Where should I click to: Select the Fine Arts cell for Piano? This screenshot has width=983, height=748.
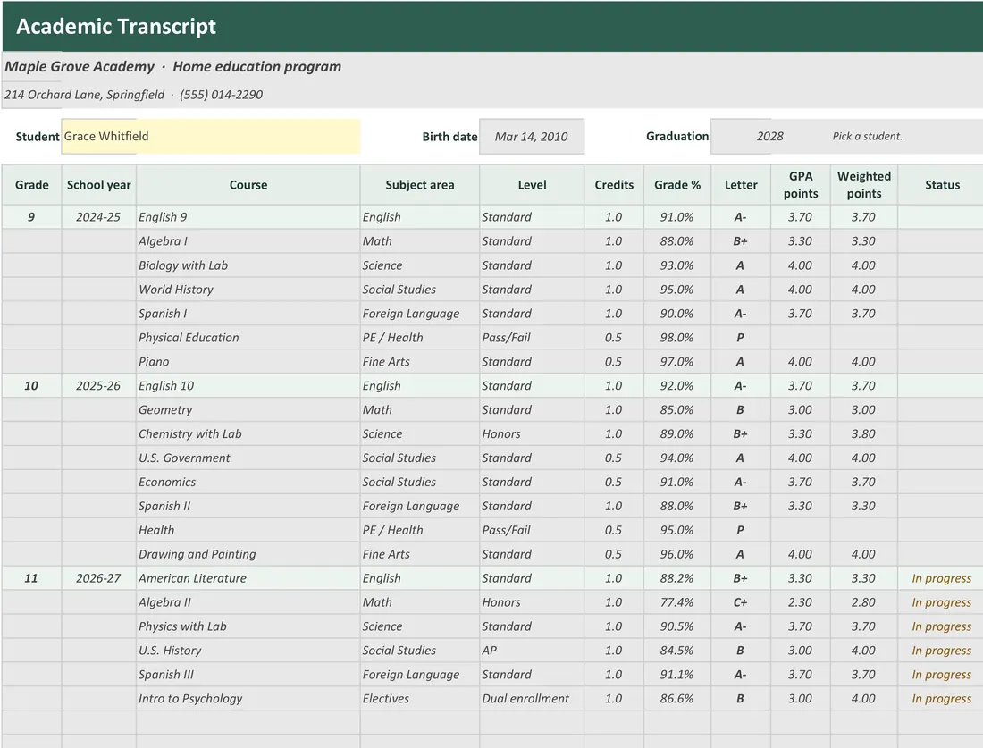[419, 362]
